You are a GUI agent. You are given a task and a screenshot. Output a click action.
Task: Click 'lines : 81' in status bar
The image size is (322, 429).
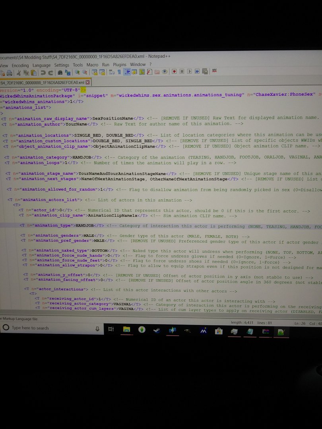click(x=264, y=323)
